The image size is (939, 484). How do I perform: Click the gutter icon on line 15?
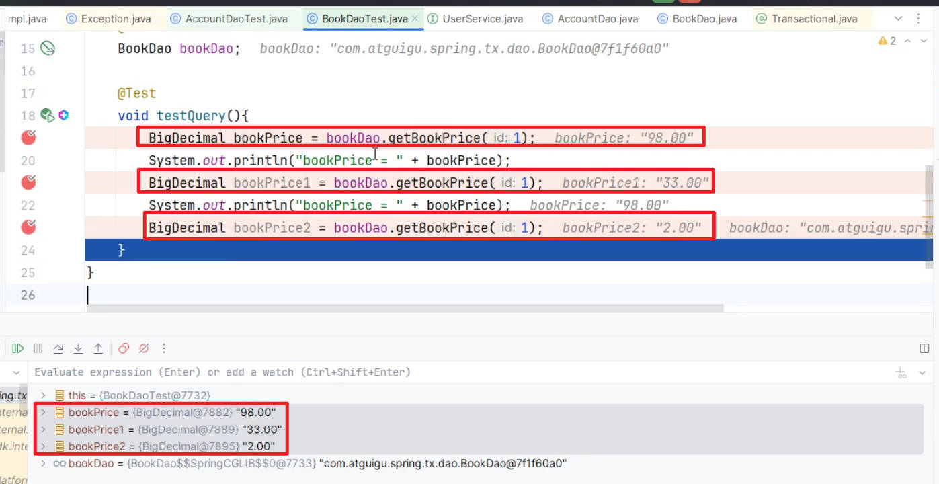48,48
